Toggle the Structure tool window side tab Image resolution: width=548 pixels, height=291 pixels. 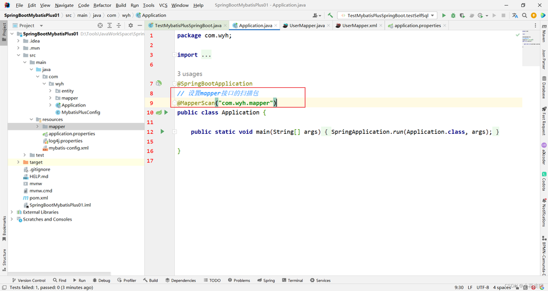(x=4, y=258)
